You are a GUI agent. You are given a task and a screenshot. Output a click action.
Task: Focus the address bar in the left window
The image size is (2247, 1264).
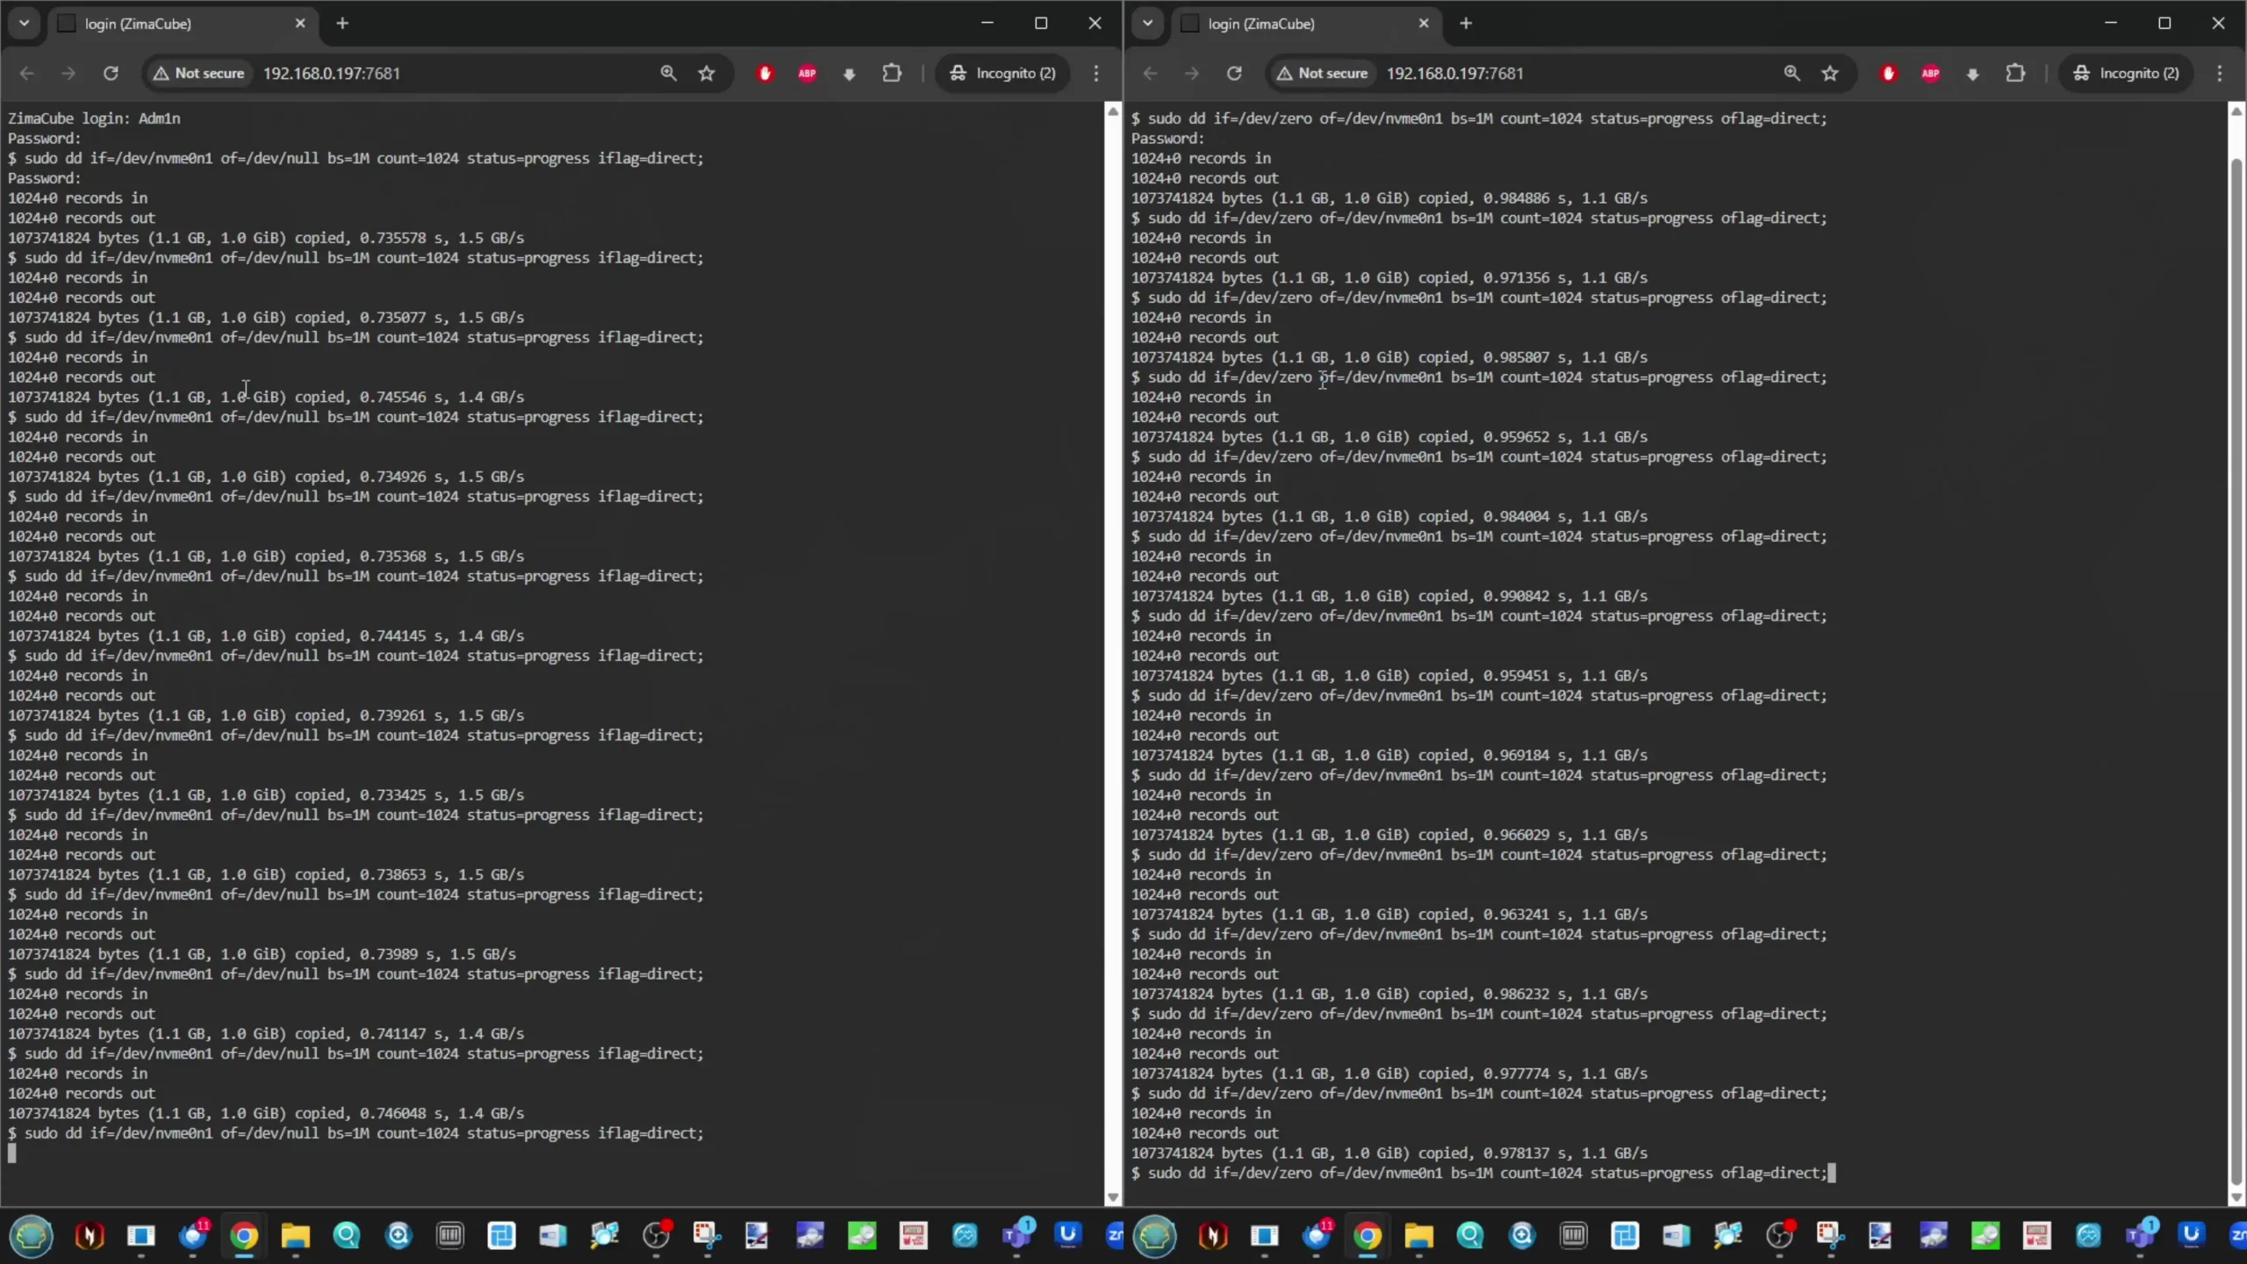tap(439, 73)
